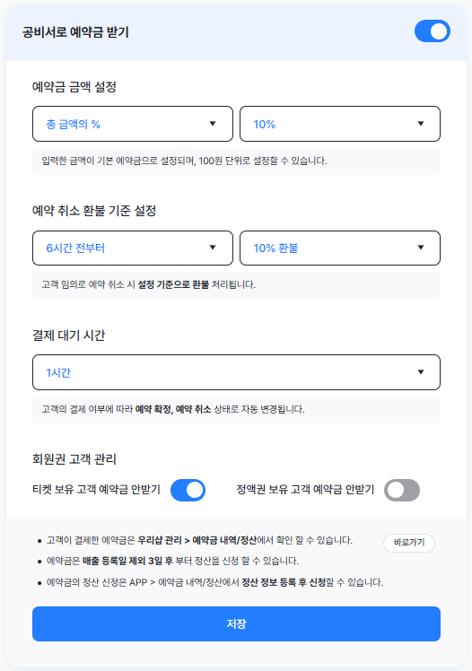472x671 pixels.
Task: Click the 정액권 보유 고객 예약금 안받기 label
Action: (x=305, y=490)
